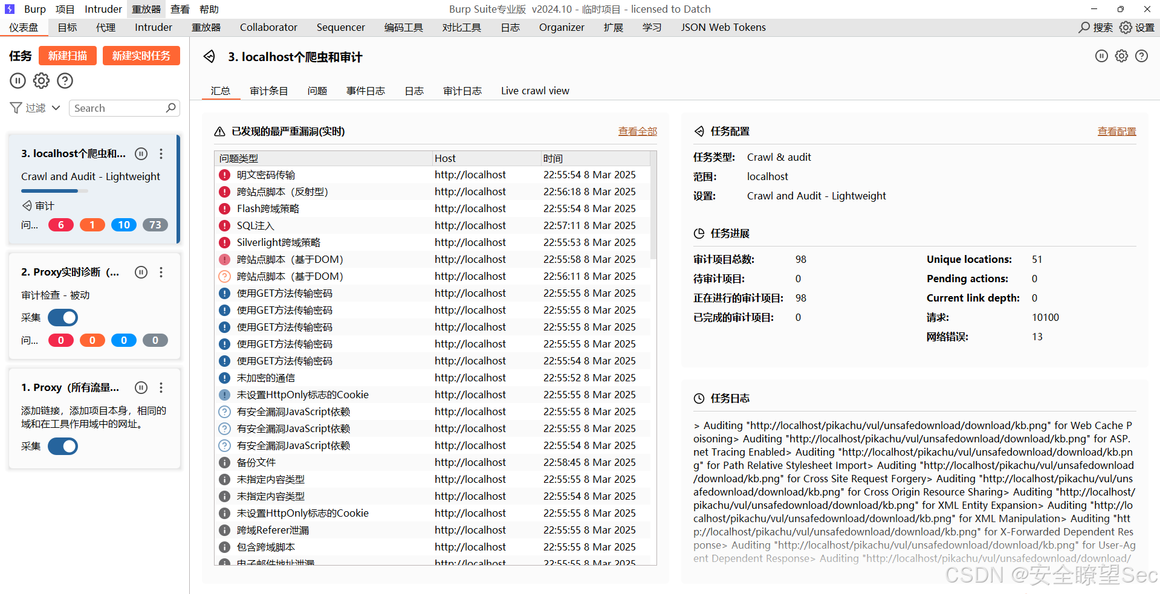Open the 编码工具 tab
The width and height of the screenshot is (1160, 594).
[404, 27]
